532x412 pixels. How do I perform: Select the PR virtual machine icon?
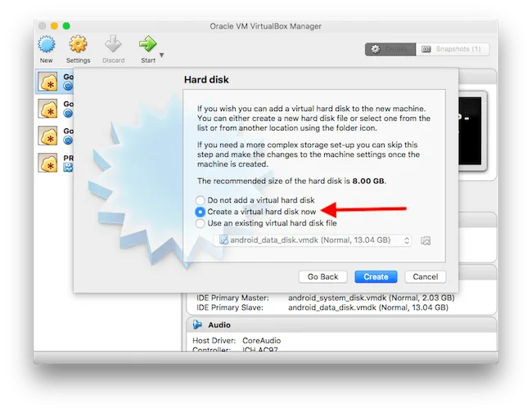click(x=47, y=163)
